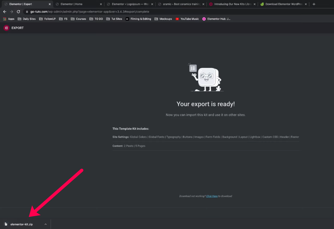Click the 'Form Fields' site setting
Screen dimensions: 334x229
coord(213,137)
